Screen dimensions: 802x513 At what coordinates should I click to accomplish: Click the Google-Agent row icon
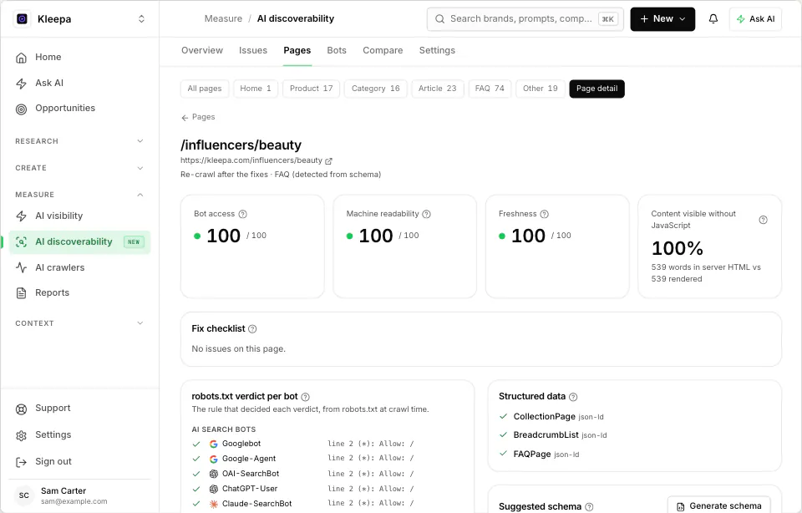click(x=214, y=459)
